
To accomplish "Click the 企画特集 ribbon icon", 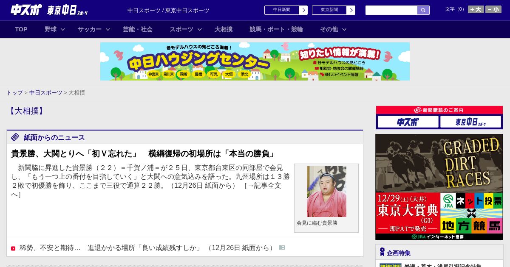I will (382, 252).
